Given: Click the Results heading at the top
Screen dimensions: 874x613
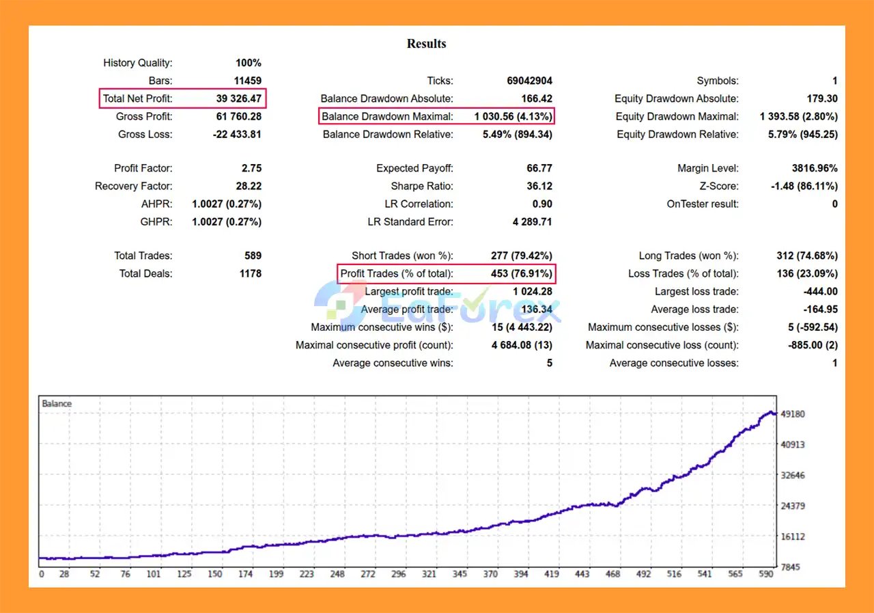Looking at the screenshot, I should (426, 44).
